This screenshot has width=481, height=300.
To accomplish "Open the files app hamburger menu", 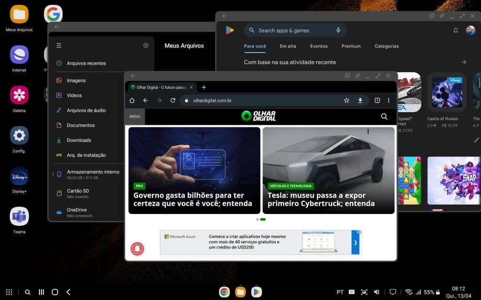I will pos(59,46).
